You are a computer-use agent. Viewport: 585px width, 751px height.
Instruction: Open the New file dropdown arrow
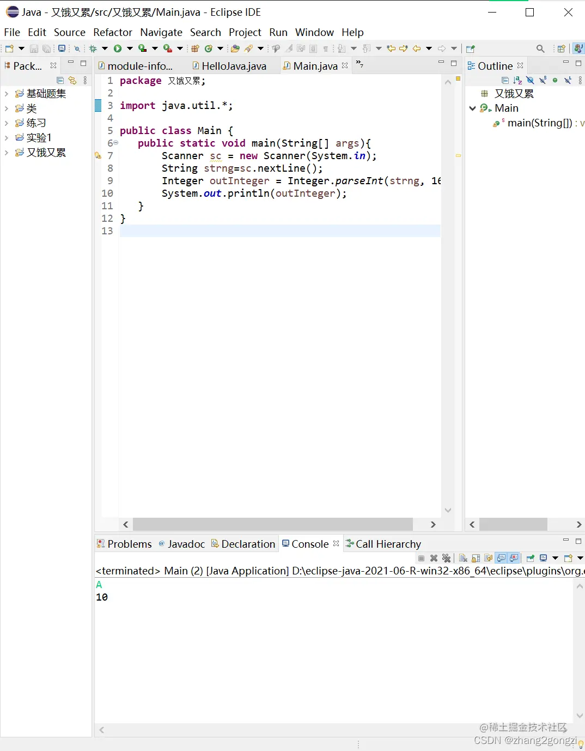(x=21, y=49)
